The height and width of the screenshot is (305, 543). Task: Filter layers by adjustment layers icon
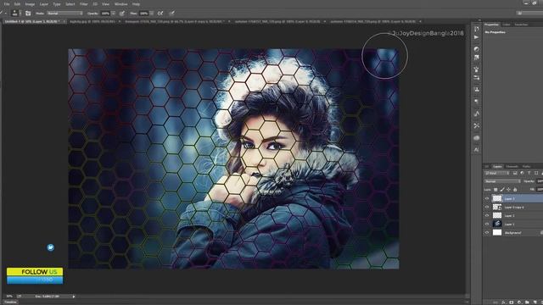click(522, 173)
